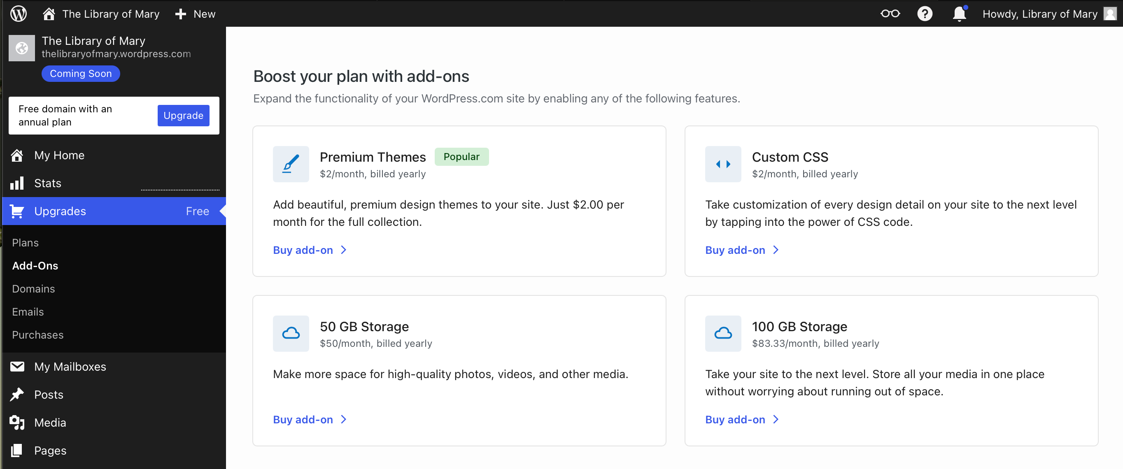Click the site avatar globe thumbnail
The width and height of the screenshot is (1123, 469).
(x=21, y=48)
